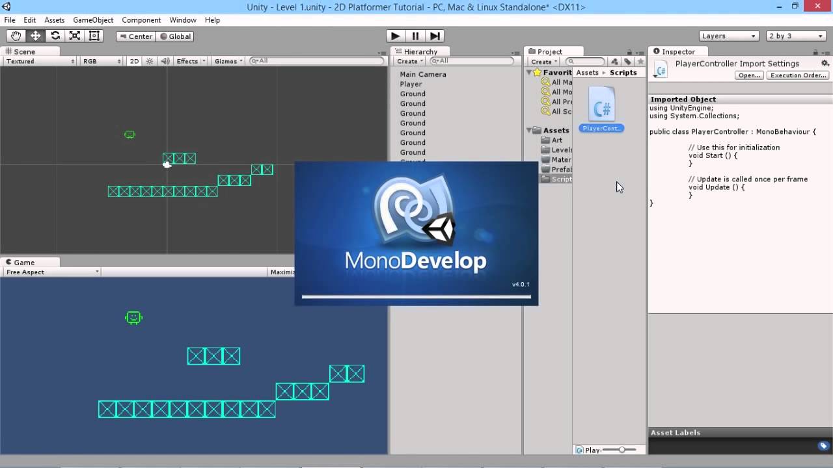The height and width of the screenshot is (468, 833).
Task: Click the search by label tag icon
Action: tap(627, 62)
